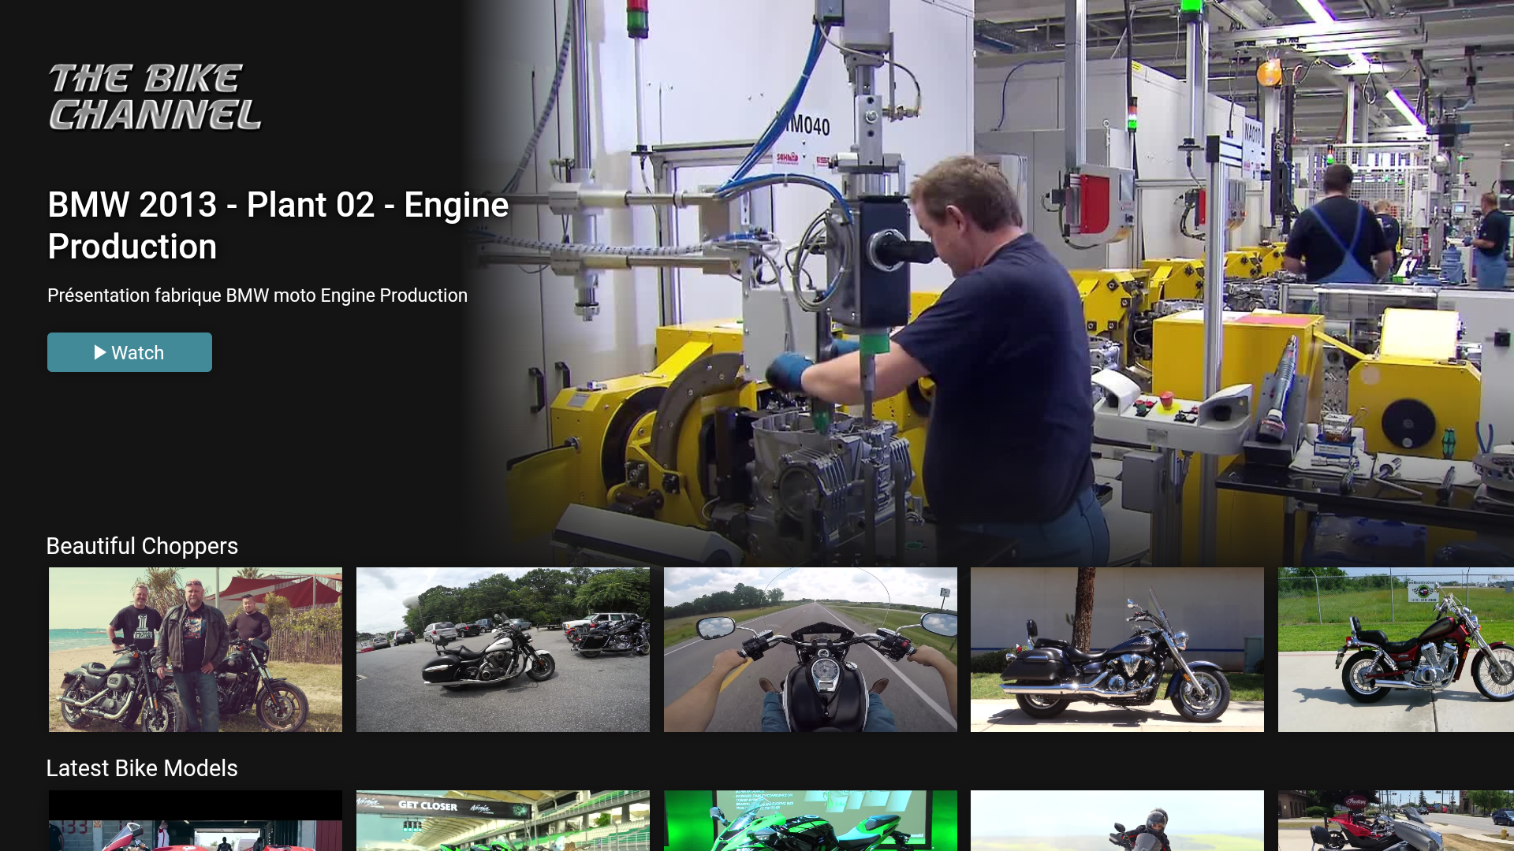Open the Latest Bike Models section heading
Image resolution: width=1514 pixels, height=851 pixels.
tap(142, 768)
